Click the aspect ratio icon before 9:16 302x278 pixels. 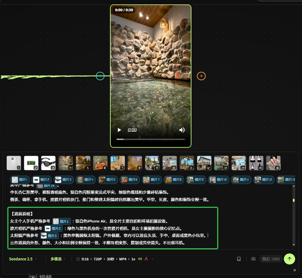[x=78, y=259]
